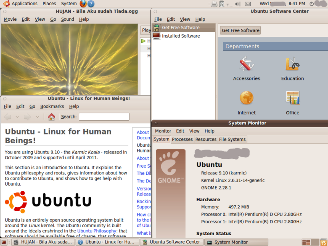This screenshot has height=246, width=328.
Task: Switch workspace with the workspace switcher
Action: (310, 242)
